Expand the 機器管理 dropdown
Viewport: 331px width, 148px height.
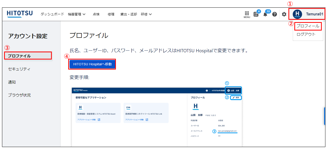77,14
